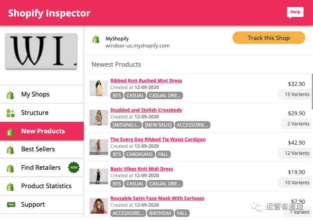Click the Help speech bubble icon

point(295,13)
